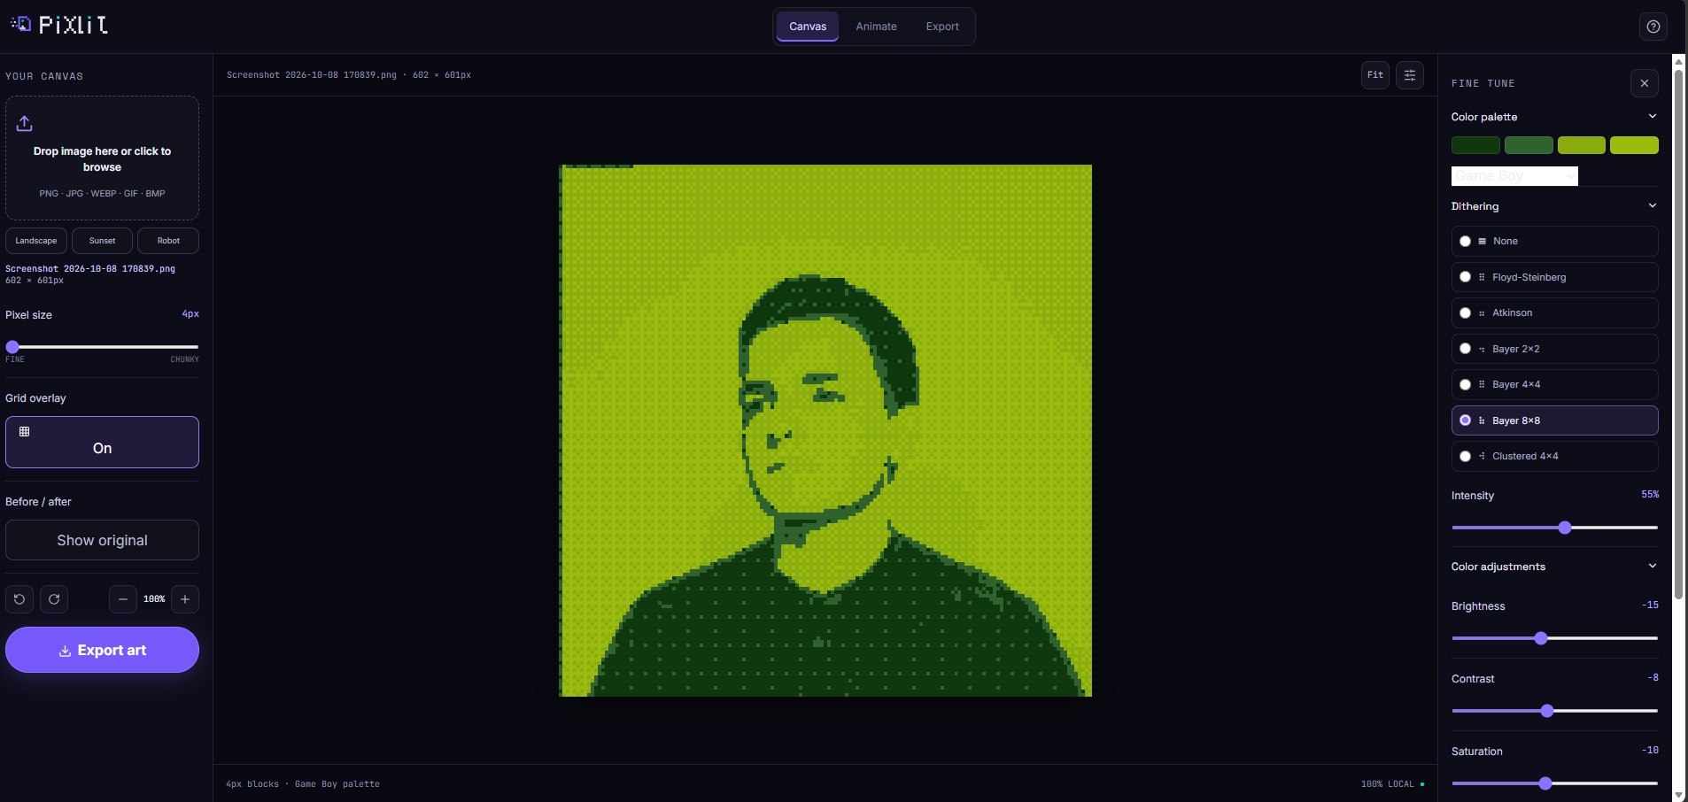Click Show original button
The image size is (1688, 802).
[102, 540]
